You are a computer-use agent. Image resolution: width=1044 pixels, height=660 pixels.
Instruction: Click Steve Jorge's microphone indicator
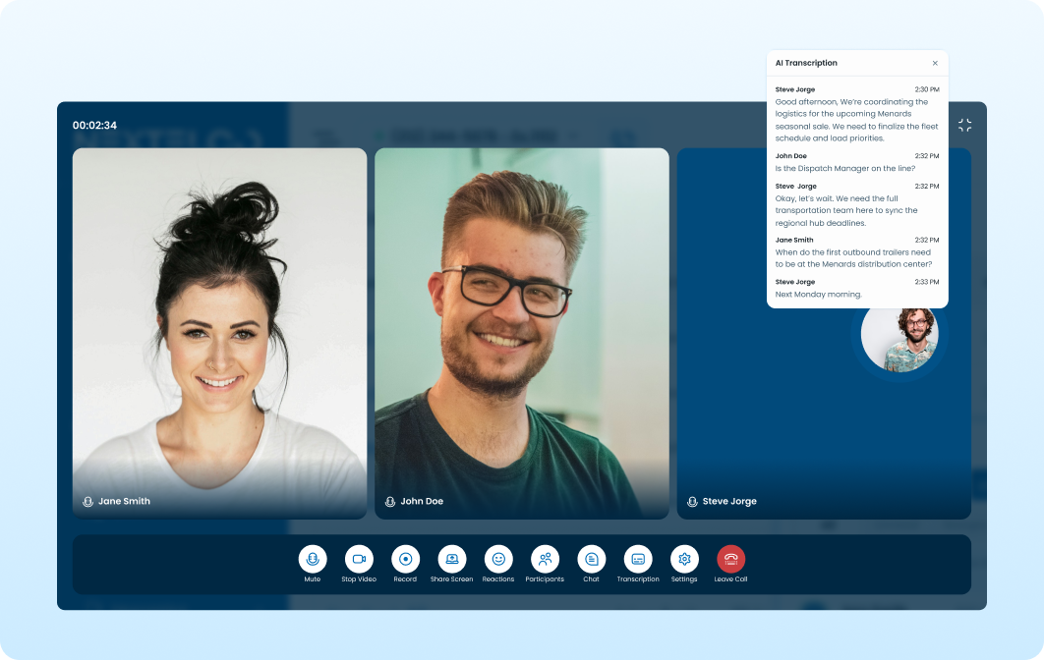tap(692, 501)
